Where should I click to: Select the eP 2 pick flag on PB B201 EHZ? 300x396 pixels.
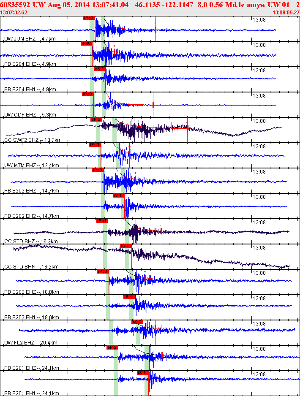pos(112,347)
